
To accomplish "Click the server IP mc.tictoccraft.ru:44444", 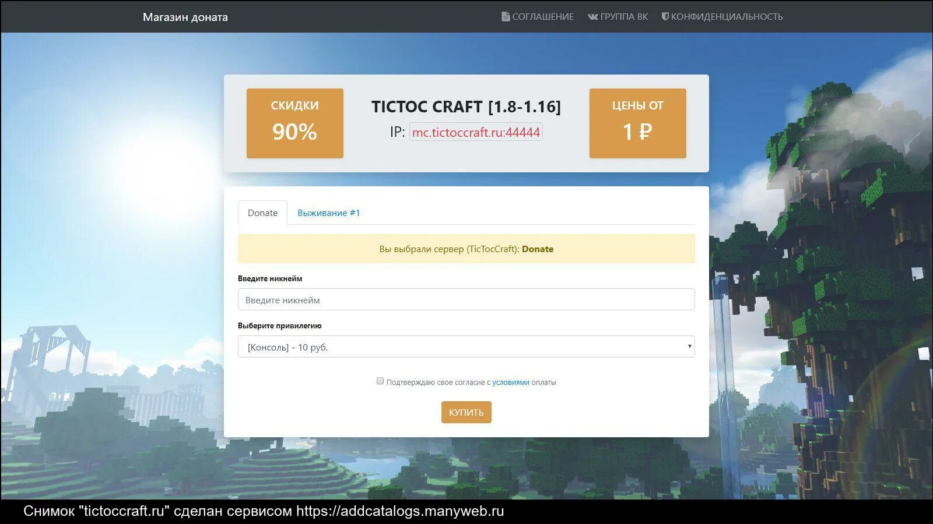I will coord(476,132).
